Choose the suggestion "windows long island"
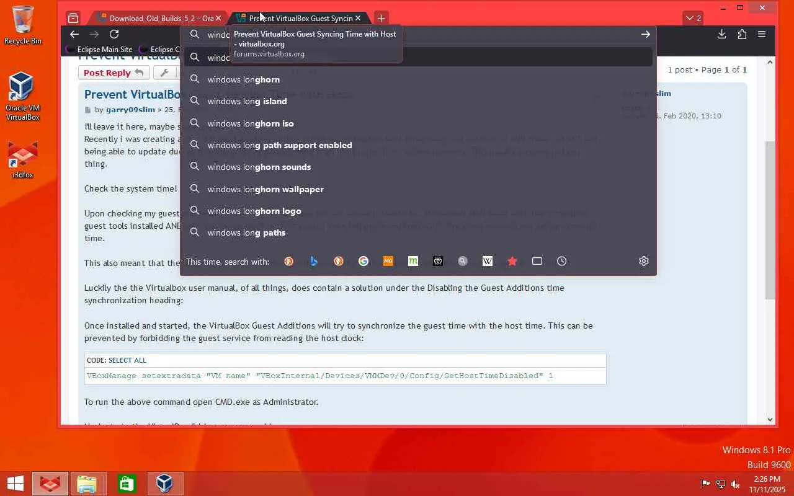Viewport: 794px width, 496px height. click(x=418, y=101)
